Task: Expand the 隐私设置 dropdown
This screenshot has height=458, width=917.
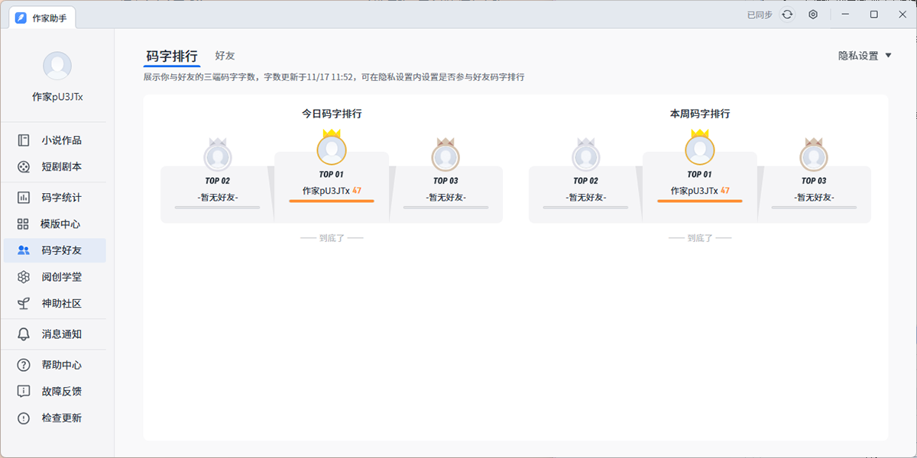Action: click(x=865, y=56)
